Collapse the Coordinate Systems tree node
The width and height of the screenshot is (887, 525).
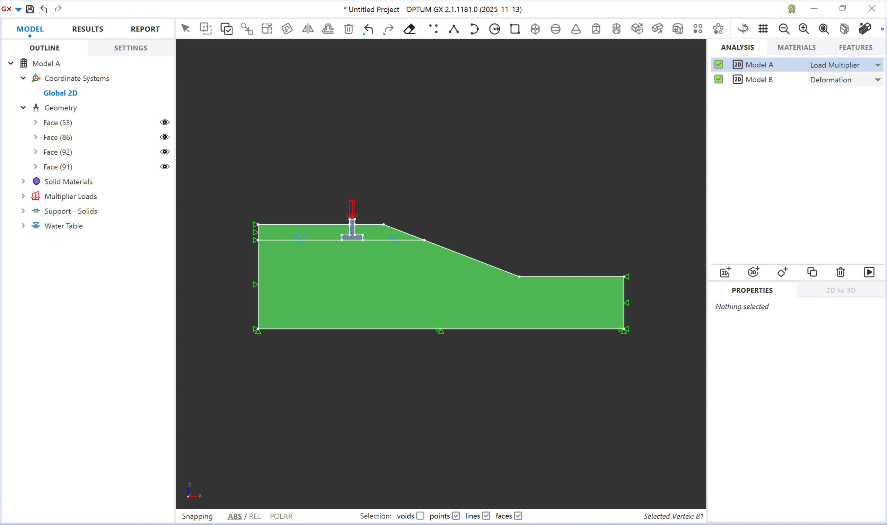tap(23, 78)
